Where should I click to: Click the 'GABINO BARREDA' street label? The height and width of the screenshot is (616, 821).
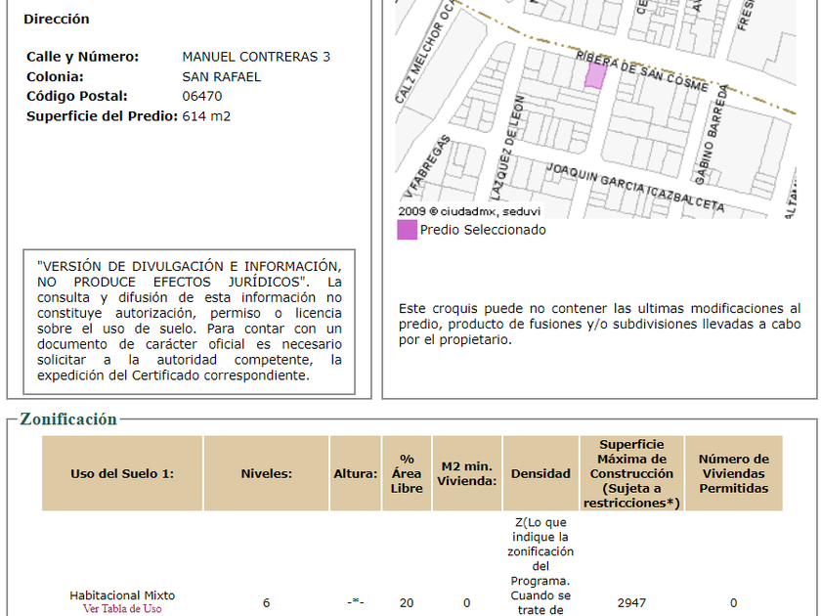(712, 135)
